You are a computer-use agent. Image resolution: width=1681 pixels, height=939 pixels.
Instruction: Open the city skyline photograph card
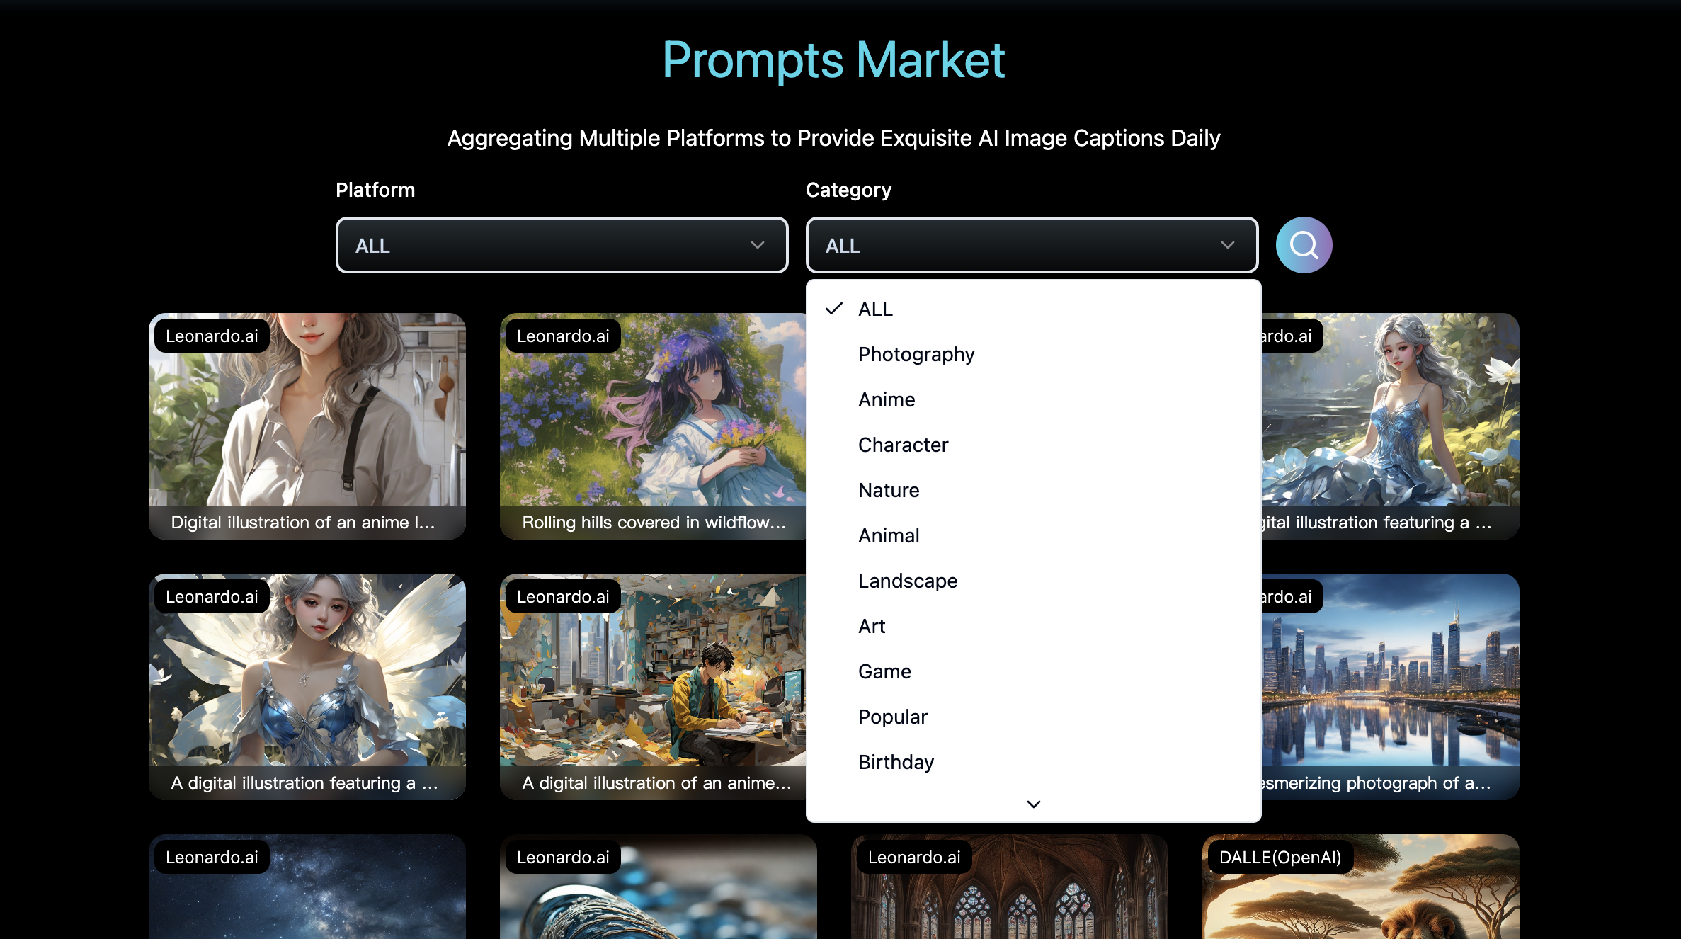coord(1391,687)
